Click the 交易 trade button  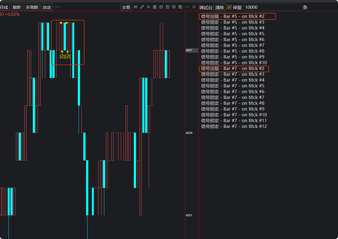pyautogui.click(x=126, y=7)
